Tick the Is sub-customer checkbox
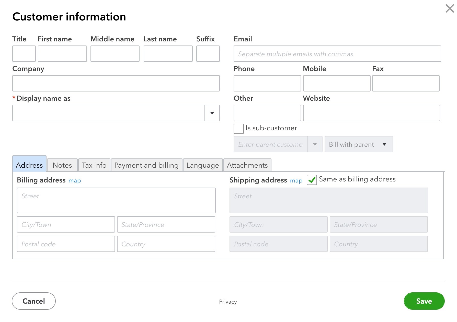 click(x=239, y=129)
